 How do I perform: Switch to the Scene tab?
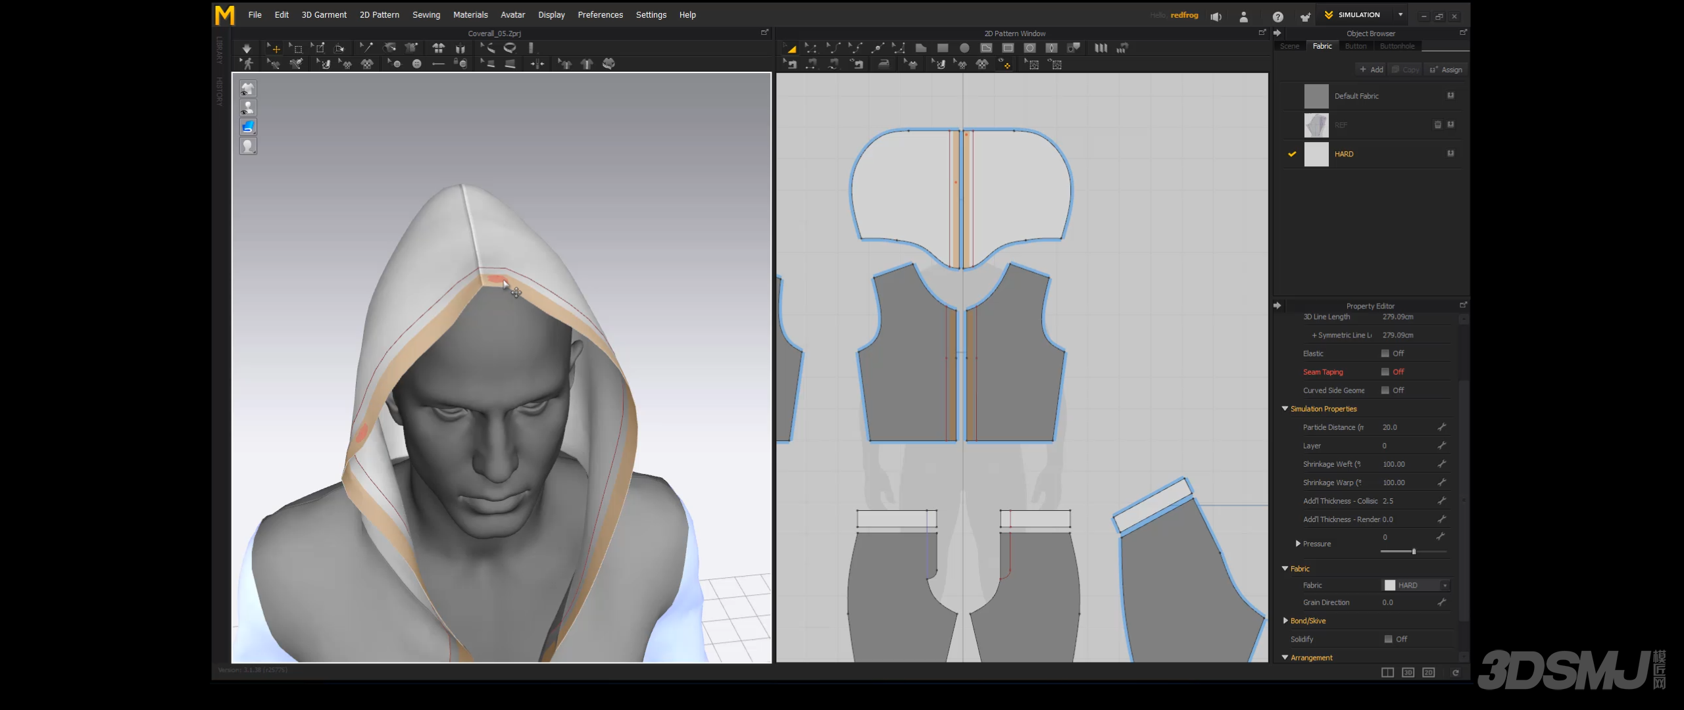[1289, 46]
